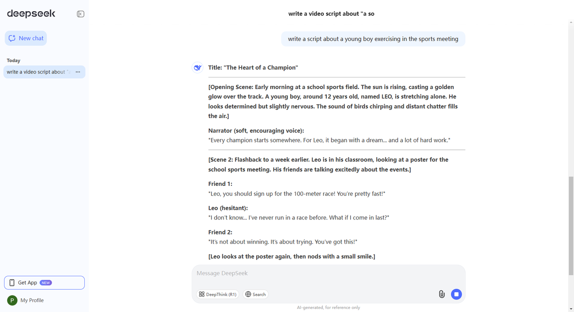Click the NEW badge on Get App
574x312 pixels.
[x=46, y=283]
